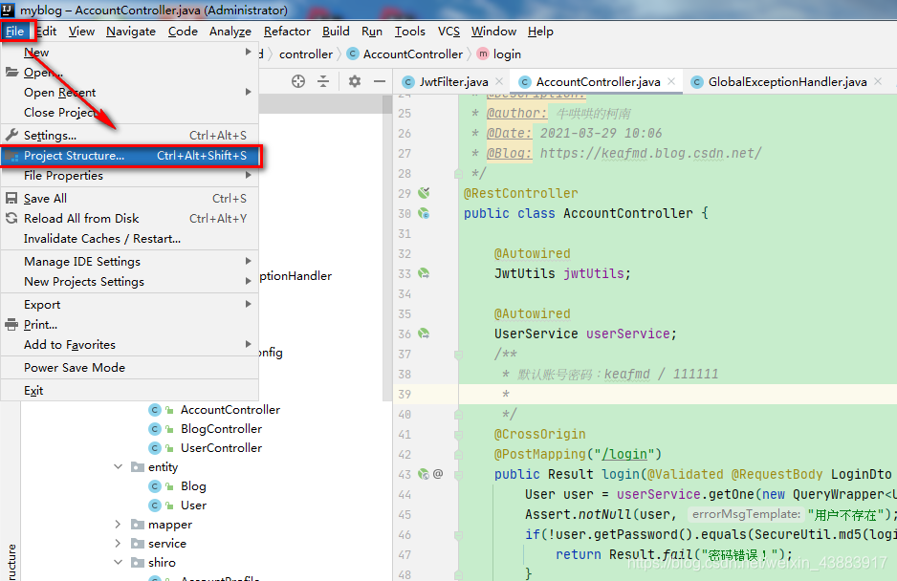Expand the Manage IDE Settings submenu arrow
This screenshot has width=897, height=581.
[x=248, y=261]
